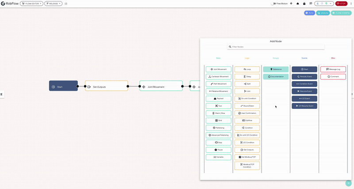
Task: Click the Groups category header
Action: click(x=276, y=58)
